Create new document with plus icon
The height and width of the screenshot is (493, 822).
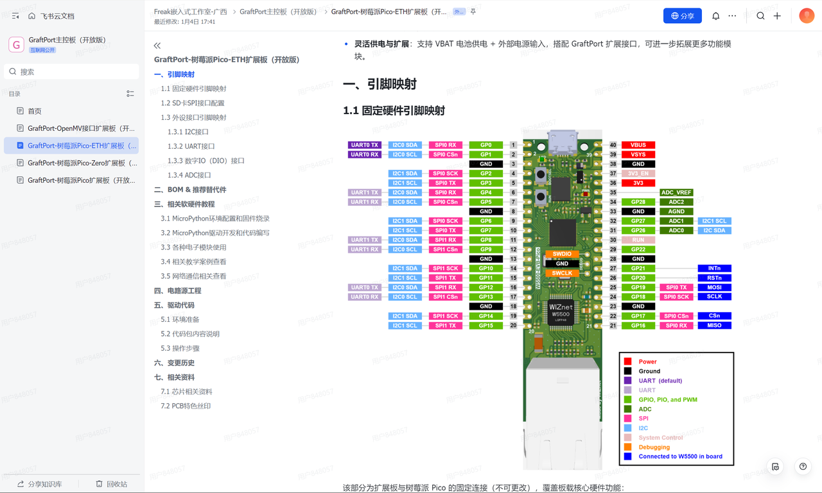[777, 16]
